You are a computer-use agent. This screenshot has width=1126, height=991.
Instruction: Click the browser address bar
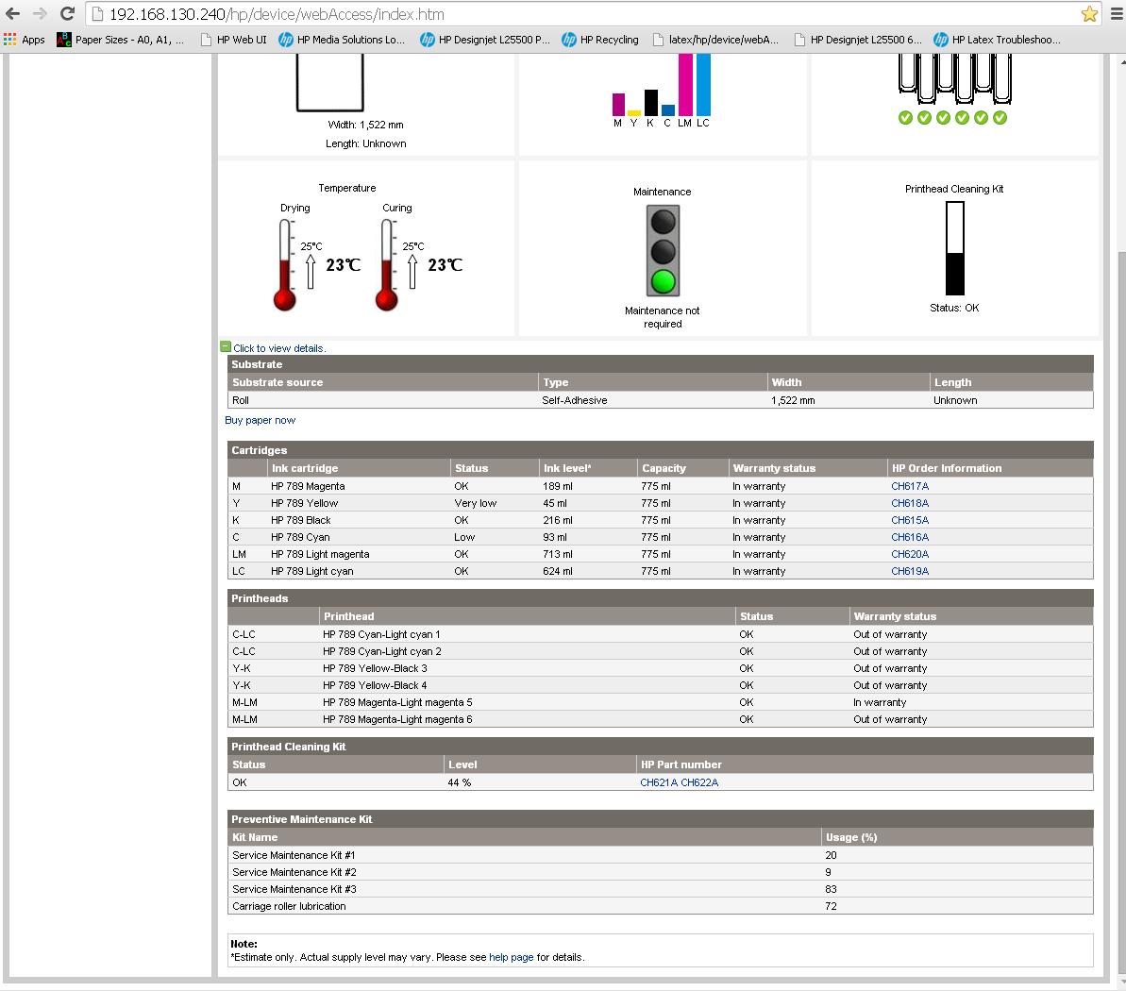coord(566,14)
